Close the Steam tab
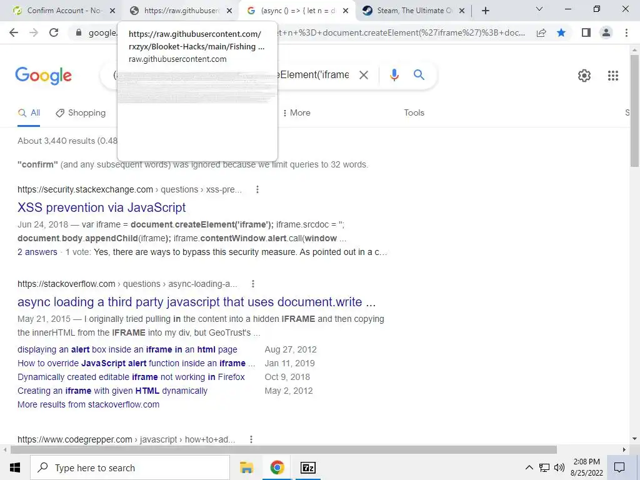 pos(462,11)
